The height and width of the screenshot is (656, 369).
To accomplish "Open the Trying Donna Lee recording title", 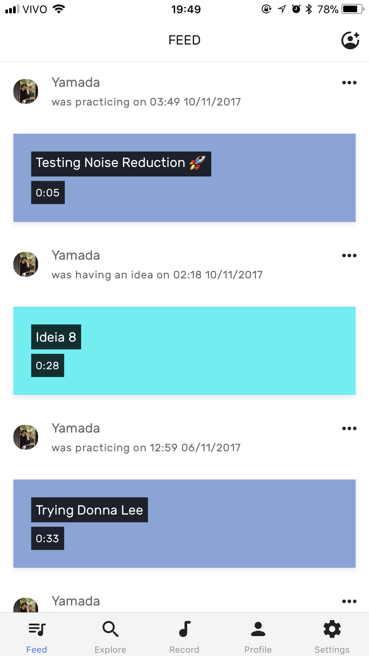I will 89,510.
